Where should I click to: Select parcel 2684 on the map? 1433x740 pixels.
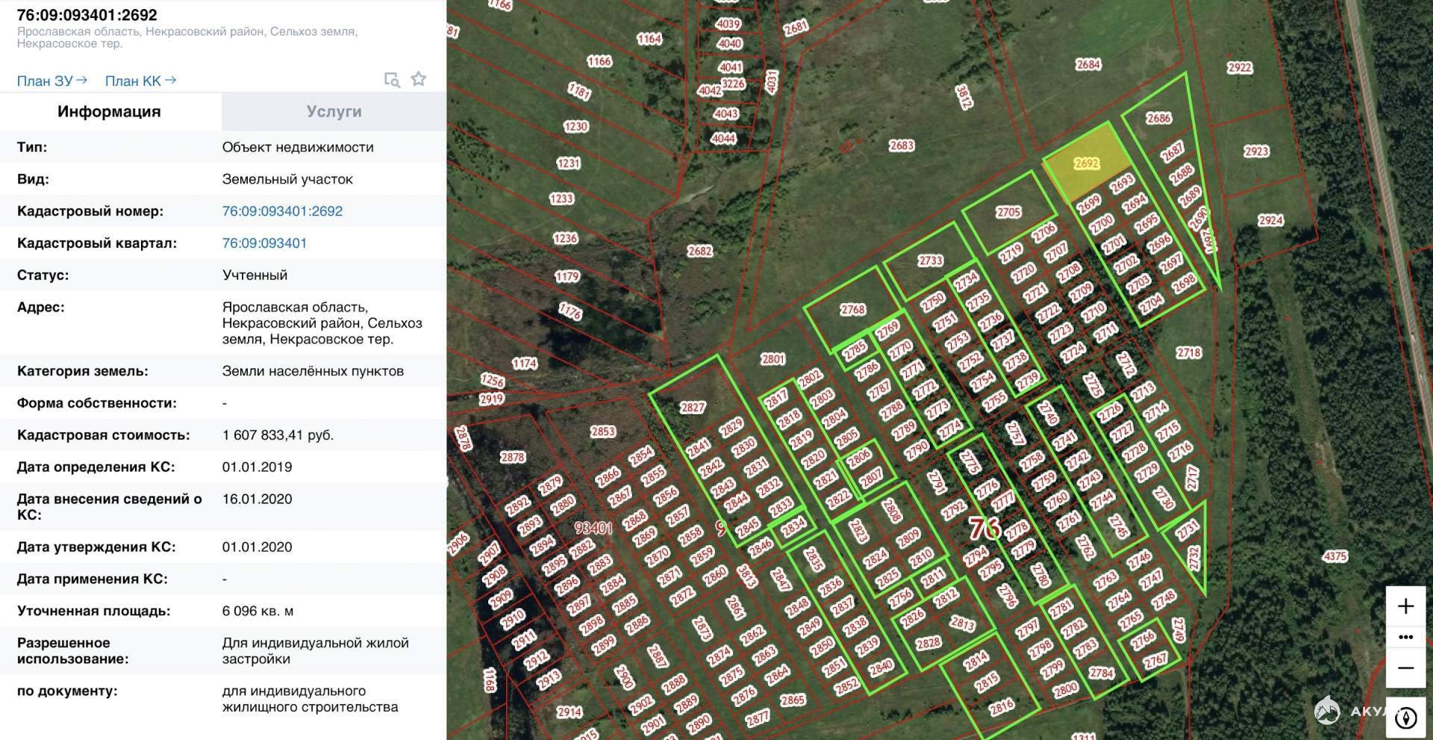tap(1088, 65)
